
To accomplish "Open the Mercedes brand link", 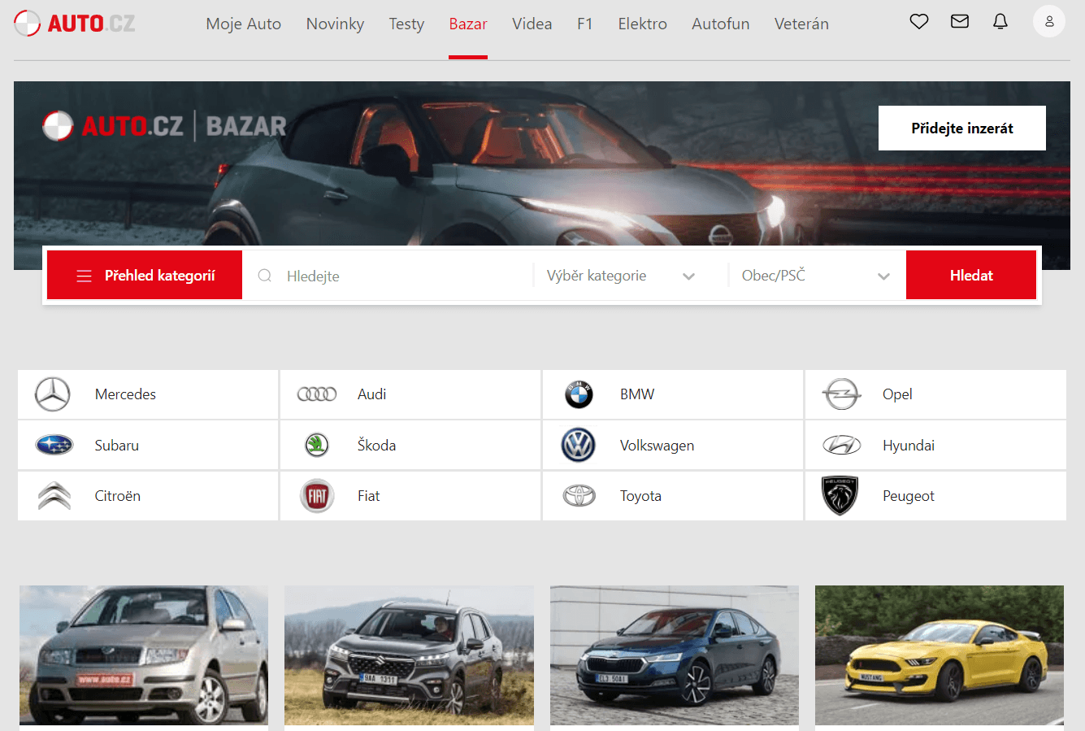I will tap(148, 394).
